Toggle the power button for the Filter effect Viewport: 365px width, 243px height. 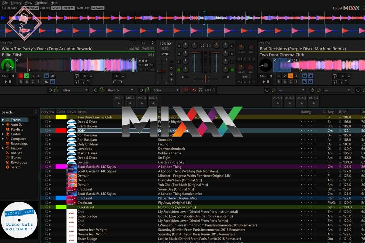click(50, 90)
